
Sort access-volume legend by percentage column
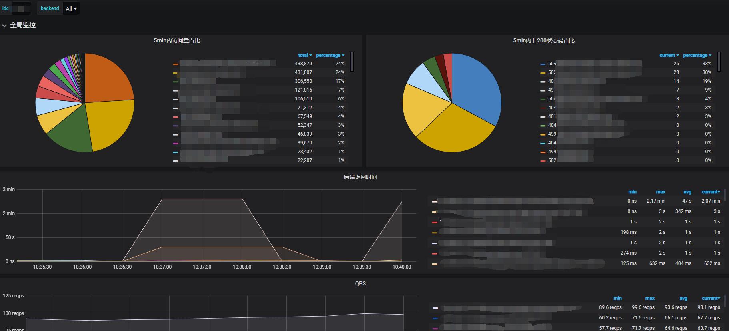[x=330, y=55]
